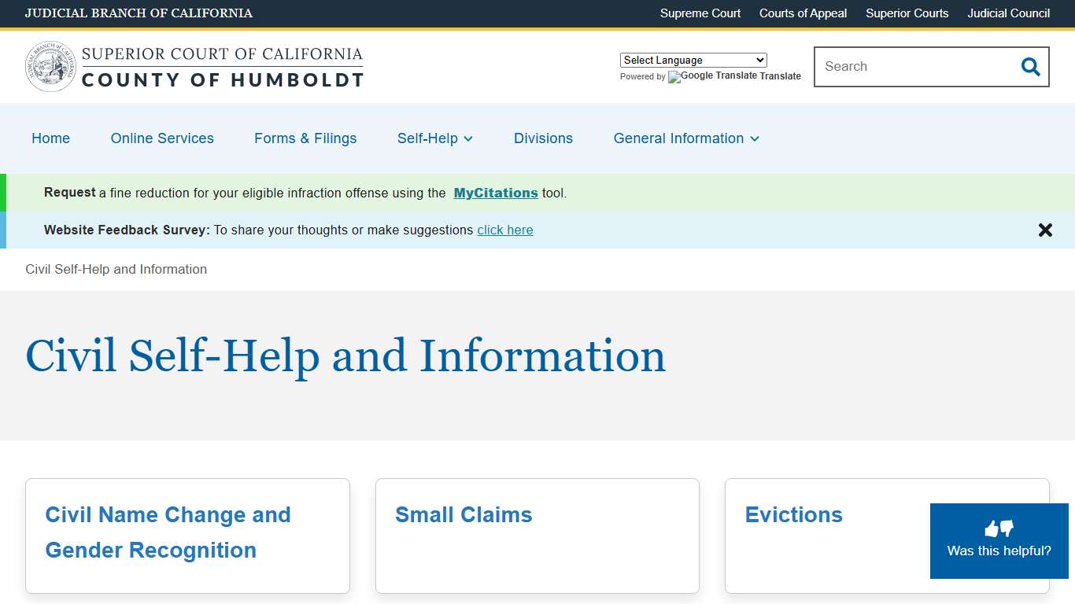
Task: Navigate to the Supreme Court site
Action: pos(700,13)
